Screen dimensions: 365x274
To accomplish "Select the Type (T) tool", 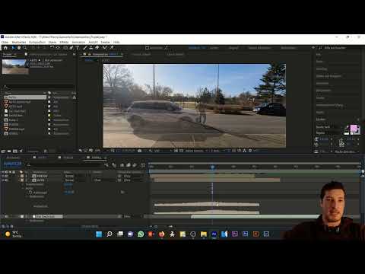I will click(78, 48).
